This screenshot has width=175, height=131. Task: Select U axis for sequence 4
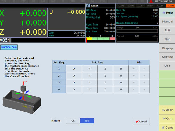(121, 89)
